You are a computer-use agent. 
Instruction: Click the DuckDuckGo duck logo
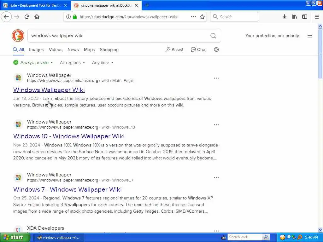pos(18,36)
